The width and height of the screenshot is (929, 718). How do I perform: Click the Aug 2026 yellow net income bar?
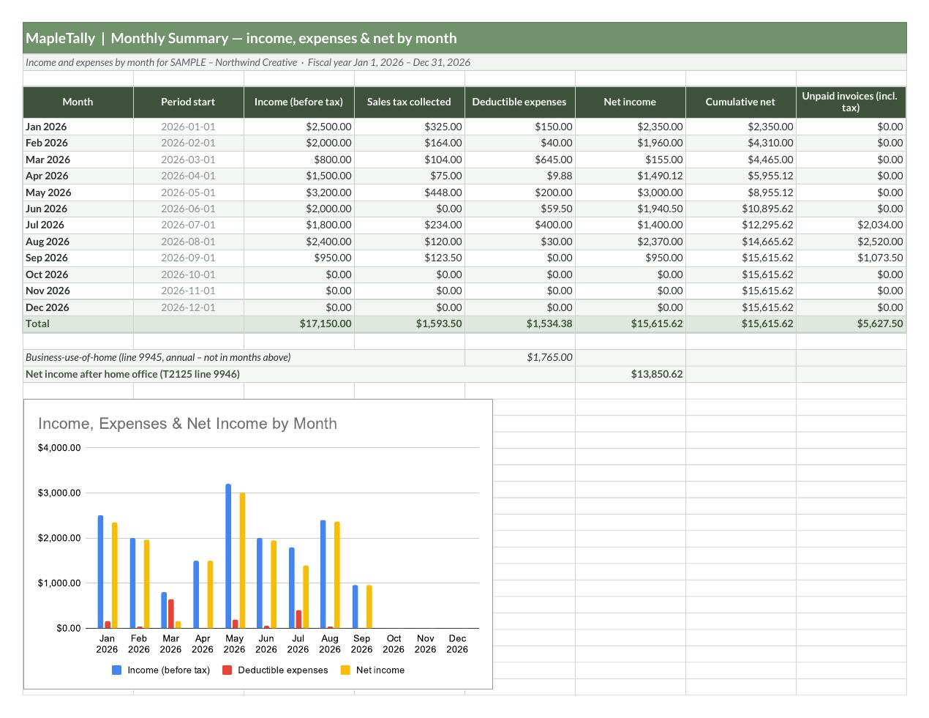(x=337, y=575)
